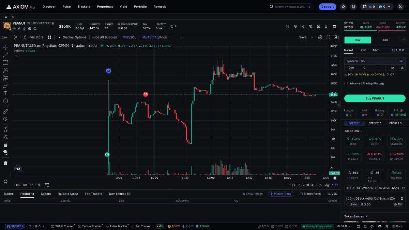Open the Pulse menu
The height and width of the screenshot is (230, 409).
66,6
